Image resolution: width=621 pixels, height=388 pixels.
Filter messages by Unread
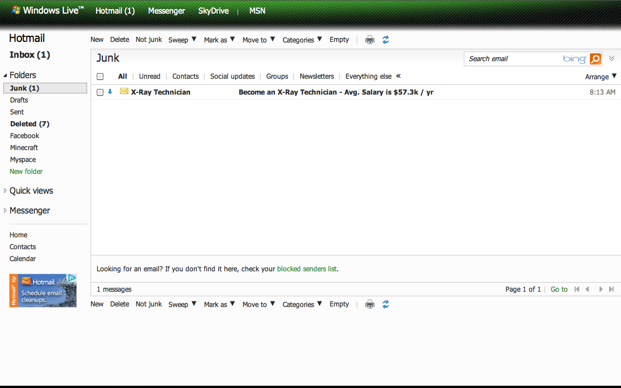[x=150, y=76]
